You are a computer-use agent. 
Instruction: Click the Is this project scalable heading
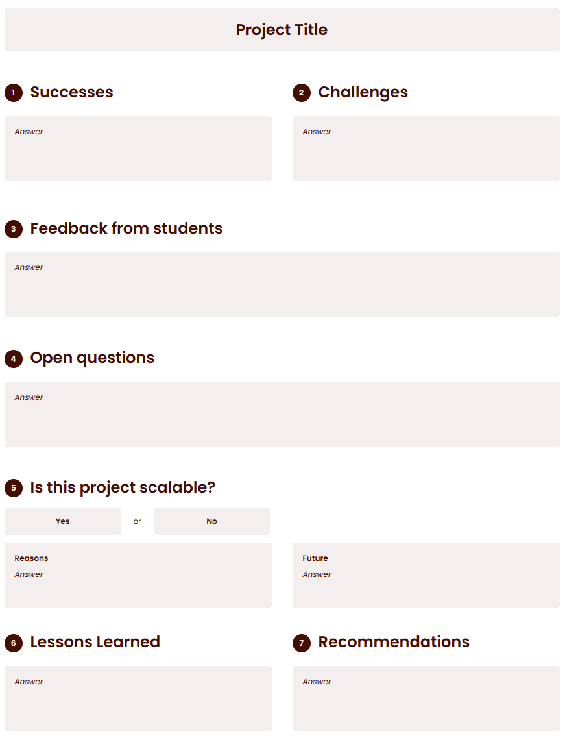[x=123, y=487]
